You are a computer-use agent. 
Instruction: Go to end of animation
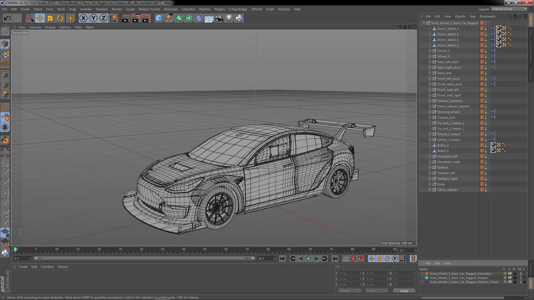click(335, 259)
